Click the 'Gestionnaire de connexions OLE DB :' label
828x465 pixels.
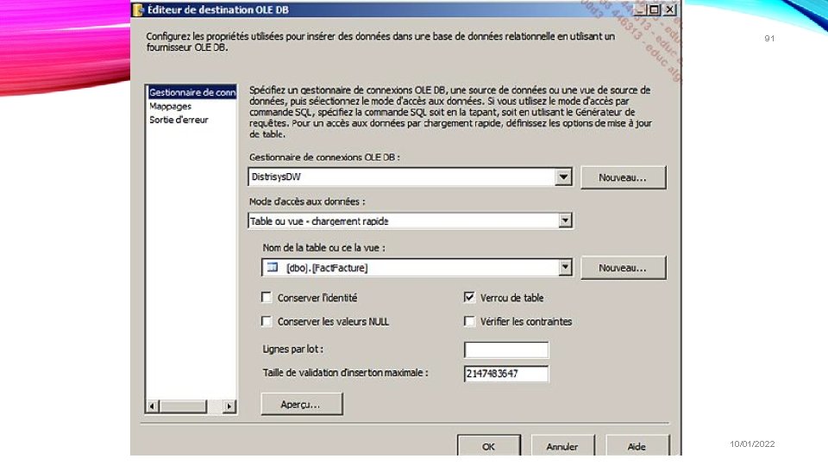point(324,157)
